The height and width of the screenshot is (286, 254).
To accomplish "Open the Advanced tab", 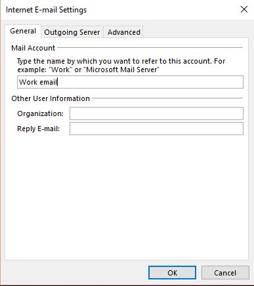I will click(124, 32).
